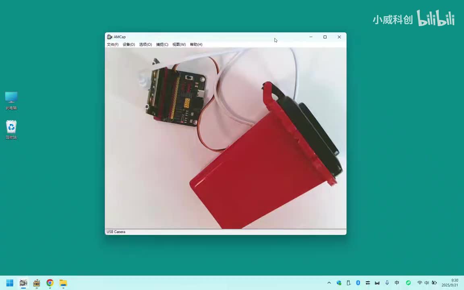This screenshot has width=464, height=290.
Task: Click the sliders settings tray icon
Action: [x=367, y=283]
